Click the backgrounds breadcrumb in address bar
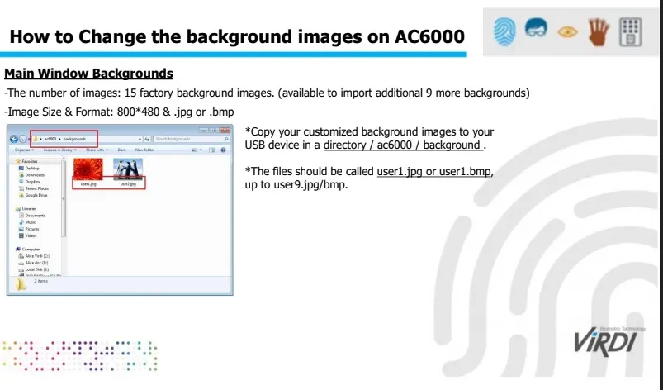663x390 pixels. point(74,139)
